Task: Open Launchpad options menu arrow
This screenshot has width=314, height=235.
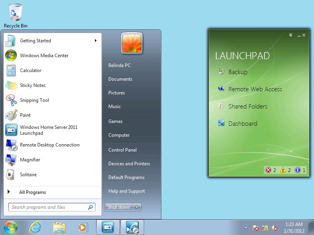Action: click(290, 35)
